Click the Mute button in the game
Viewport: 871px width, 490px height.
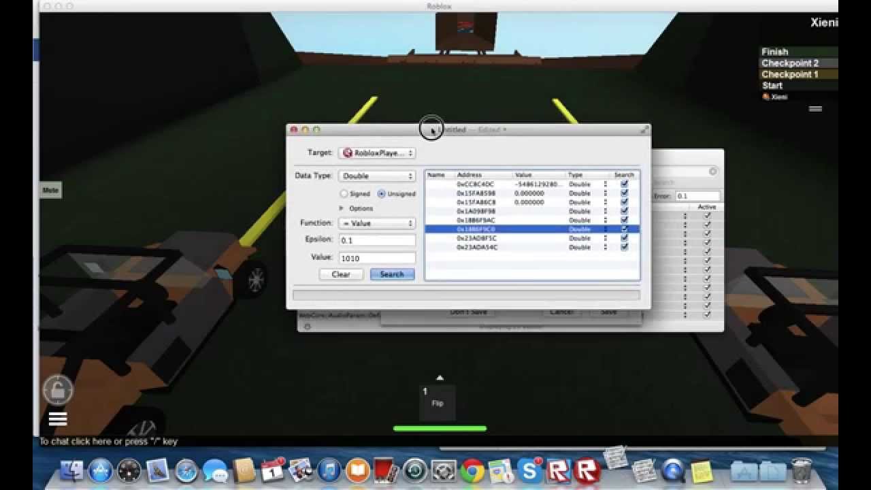(50, 191)
